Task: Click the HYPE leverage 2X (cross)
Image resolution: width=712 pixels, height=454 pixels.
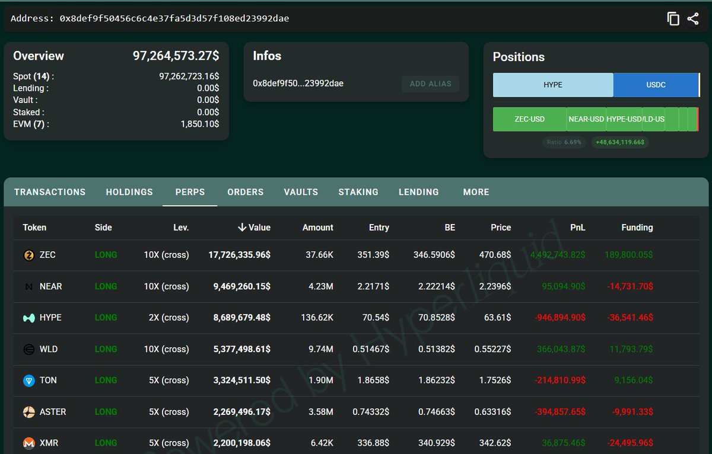Action: coord(169,318)
